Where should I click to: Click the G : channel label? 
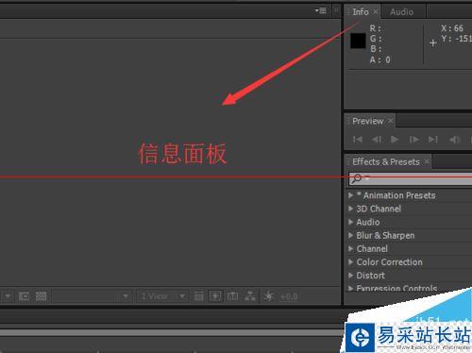pyautogui.click(x=376, y=39)
